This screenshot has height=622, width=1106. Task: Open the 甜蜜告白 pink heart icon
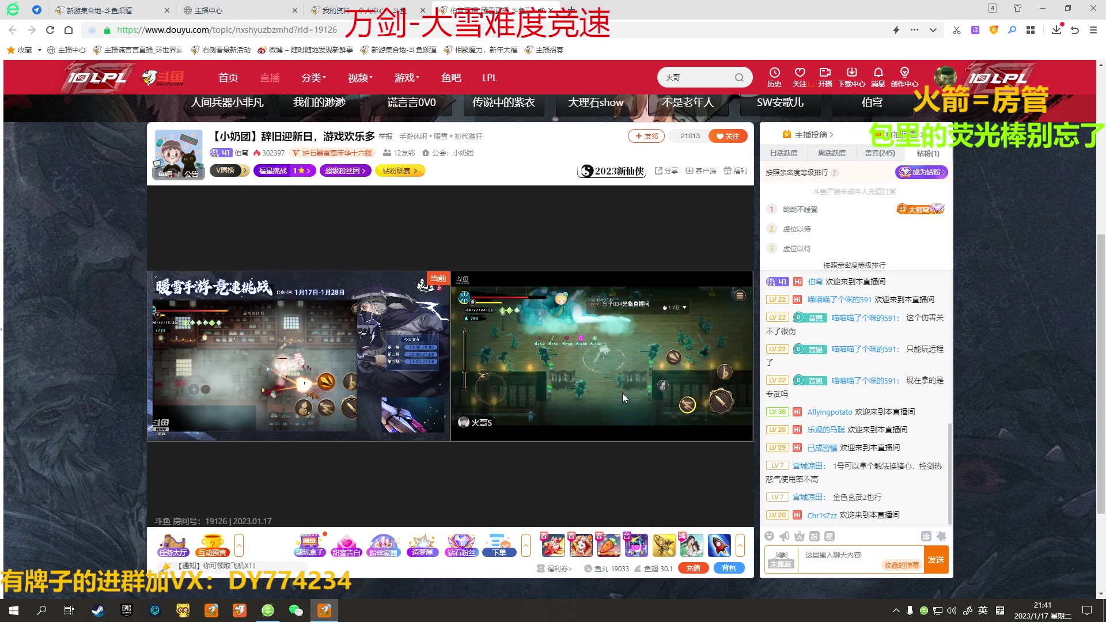pyautogui.click(x=346, y=545)
